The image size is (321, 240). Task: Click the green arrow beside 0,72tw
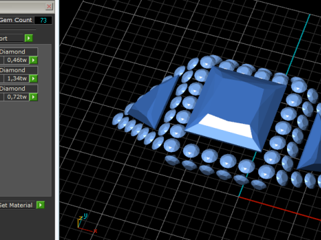click(33, 97)
